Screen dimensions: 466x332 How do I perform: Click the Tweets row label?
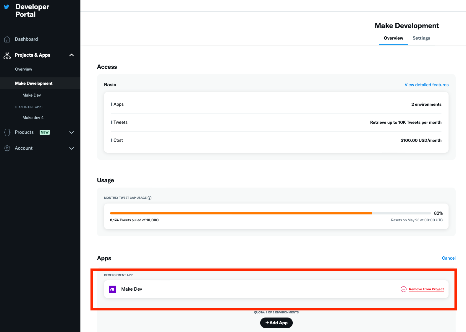pos(120,122)
